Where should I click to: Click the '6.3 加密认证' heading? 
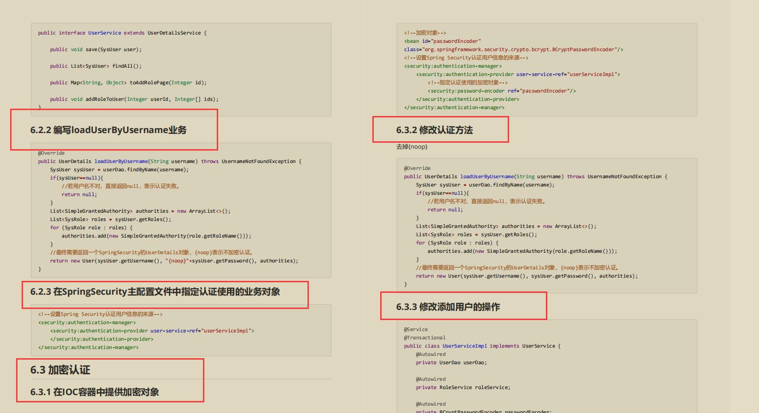tap(60, 370)
